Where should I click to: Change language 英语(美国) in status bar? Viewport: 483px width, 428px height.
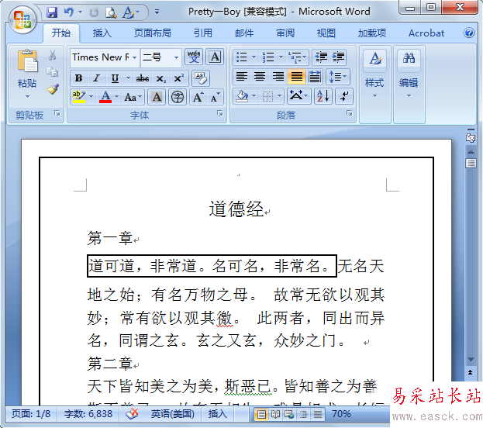[172, 414]
